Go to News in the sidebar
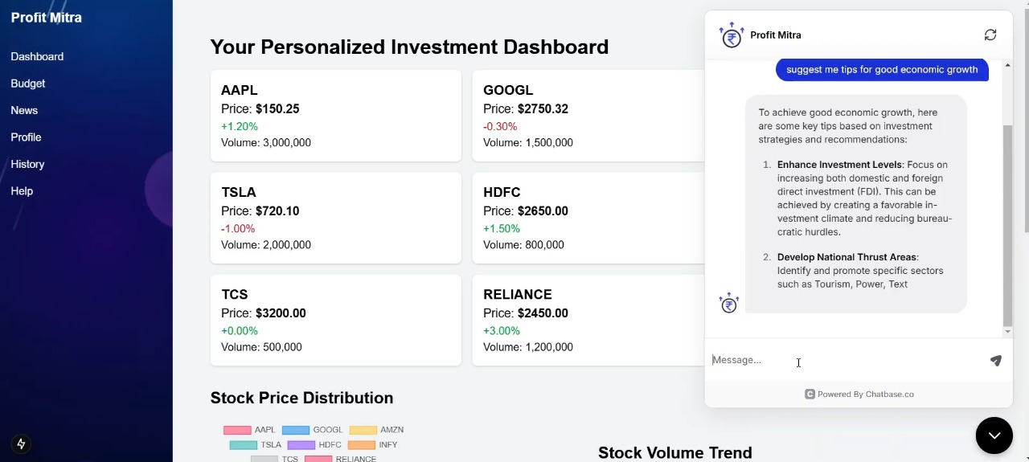1029x462 pixels. 24,110
